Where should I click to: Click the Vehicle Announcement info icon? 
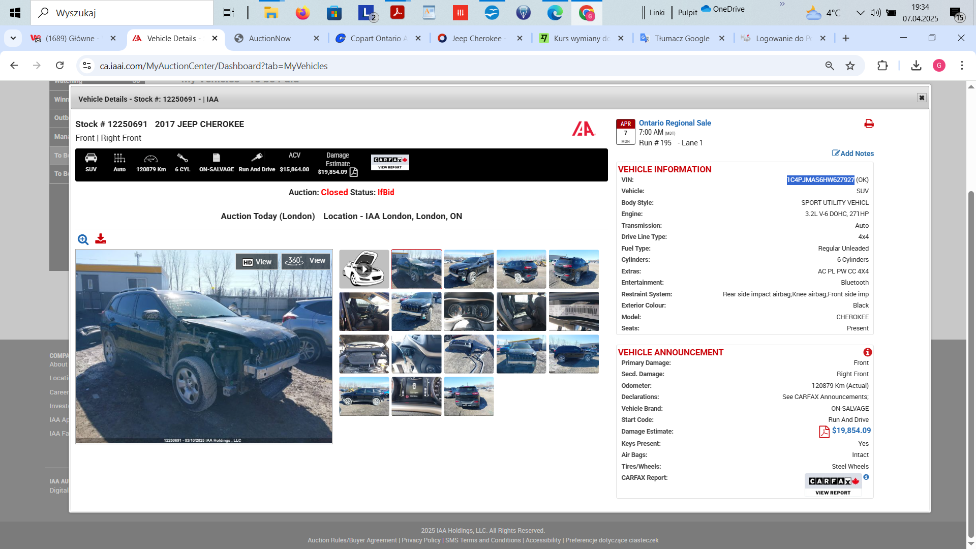click(x=868, y=352)
